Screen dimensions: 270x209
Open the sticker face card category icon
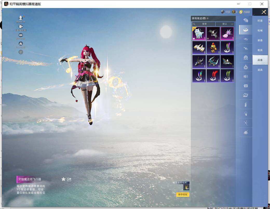[x=246, y=86]
